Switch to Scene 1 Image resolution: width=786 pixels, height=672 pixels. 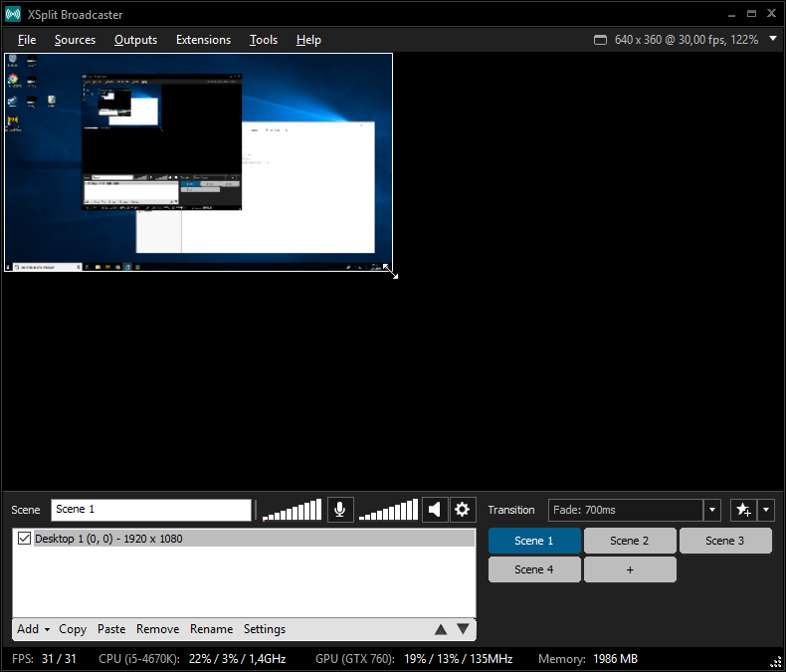pos(534,541)
